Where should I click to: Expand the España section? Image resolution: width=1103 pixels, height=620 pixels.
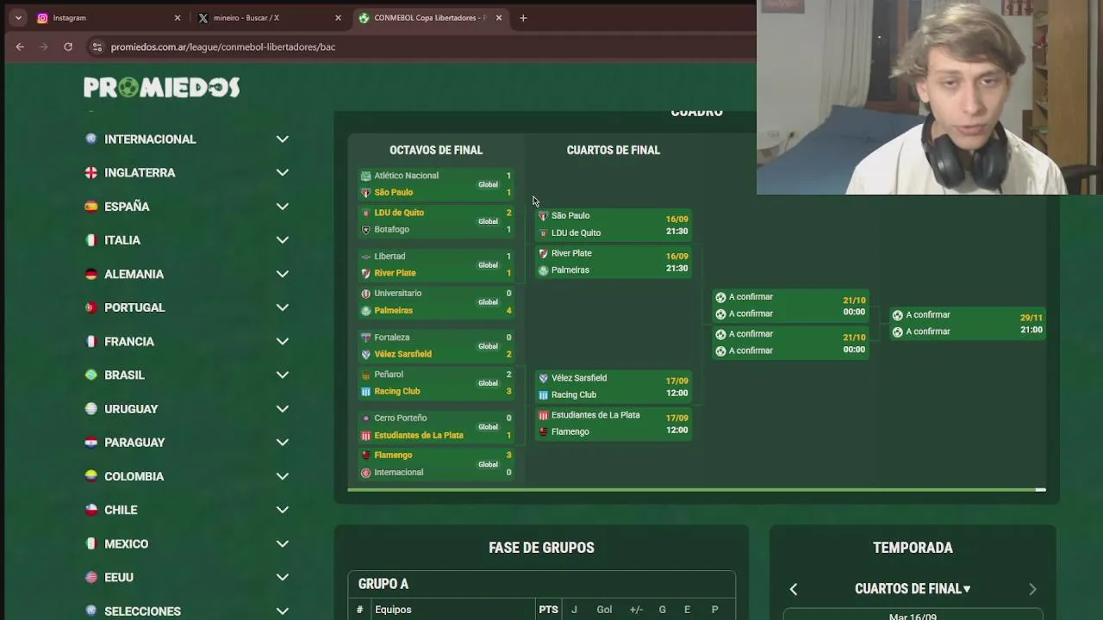click(x=282, y=206)
